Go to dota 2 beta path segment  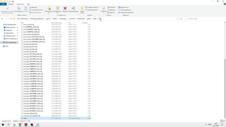pyautogui.click(x=81, y=19)
